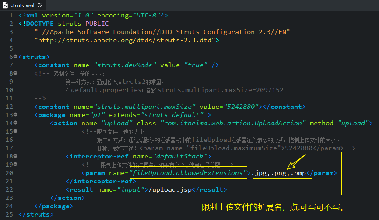The image size is (379, 220).
Task: Click the .jpg,.png,.bmp extensions text
Action: point(278,173)
